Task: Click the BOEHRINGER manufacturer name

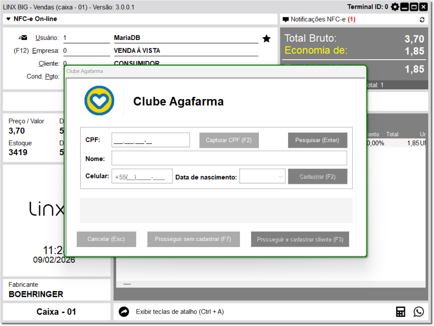Action: point(36,294)
